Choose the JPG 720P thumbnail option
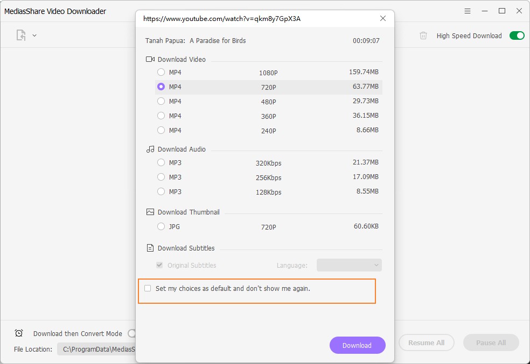The width and height of the screenshot is (530, 364). pyautogui.click(x=161, y=226)
